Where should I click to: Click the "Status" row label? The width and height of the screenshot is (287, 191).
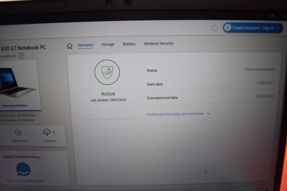coord(152,70)
